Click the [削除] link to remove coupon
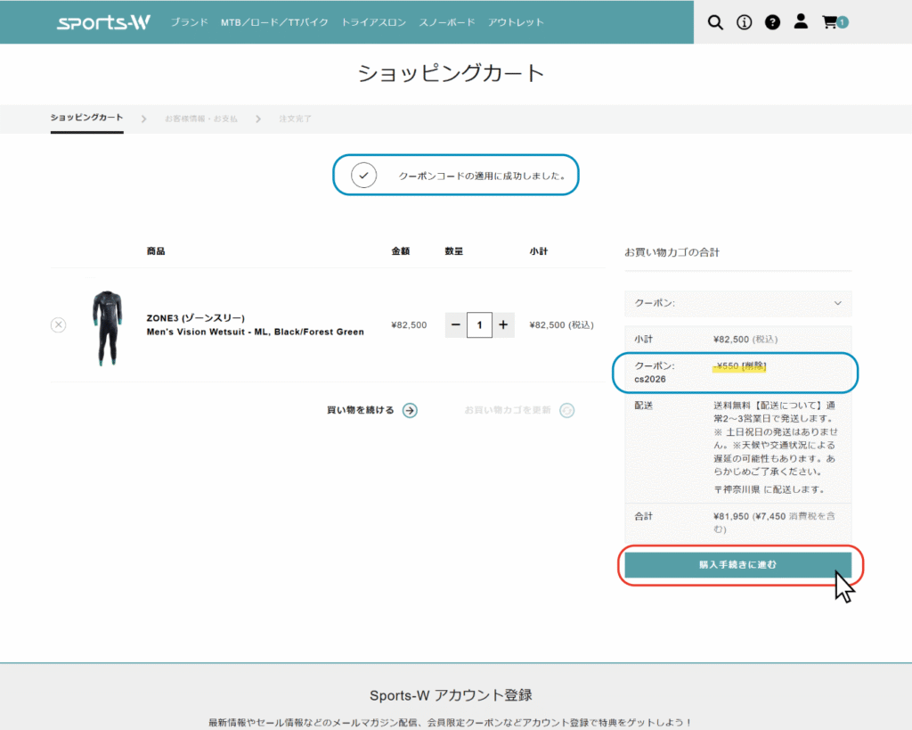 [x=753, y=366]
